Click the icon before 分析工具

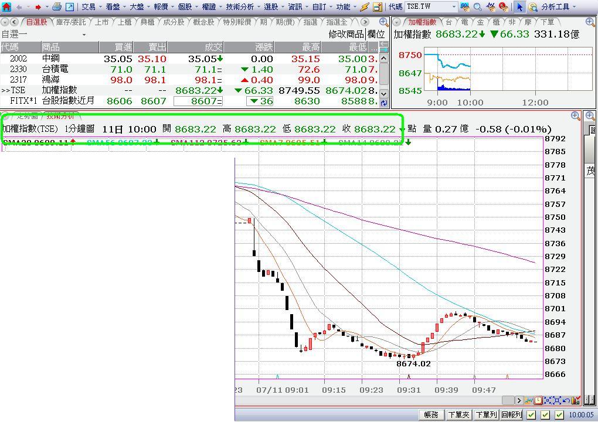point(533,7)
